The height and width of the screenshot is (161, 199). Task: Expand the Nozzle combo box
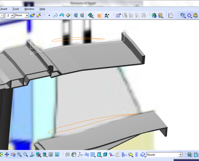165,155
